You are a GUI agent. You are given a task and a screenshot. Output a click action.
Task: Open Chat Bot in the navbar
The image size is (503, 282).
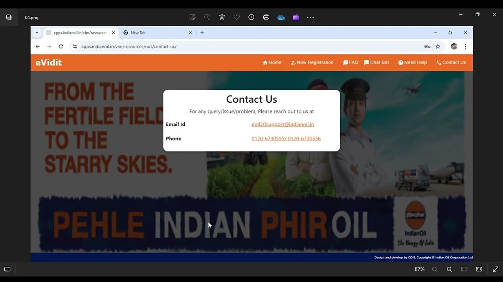376,62
